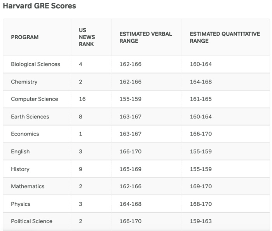Screen dimensions: 272x231
Task: Click the Chemistry program cell
Action: pyautogui.click(x=24, y=82)
